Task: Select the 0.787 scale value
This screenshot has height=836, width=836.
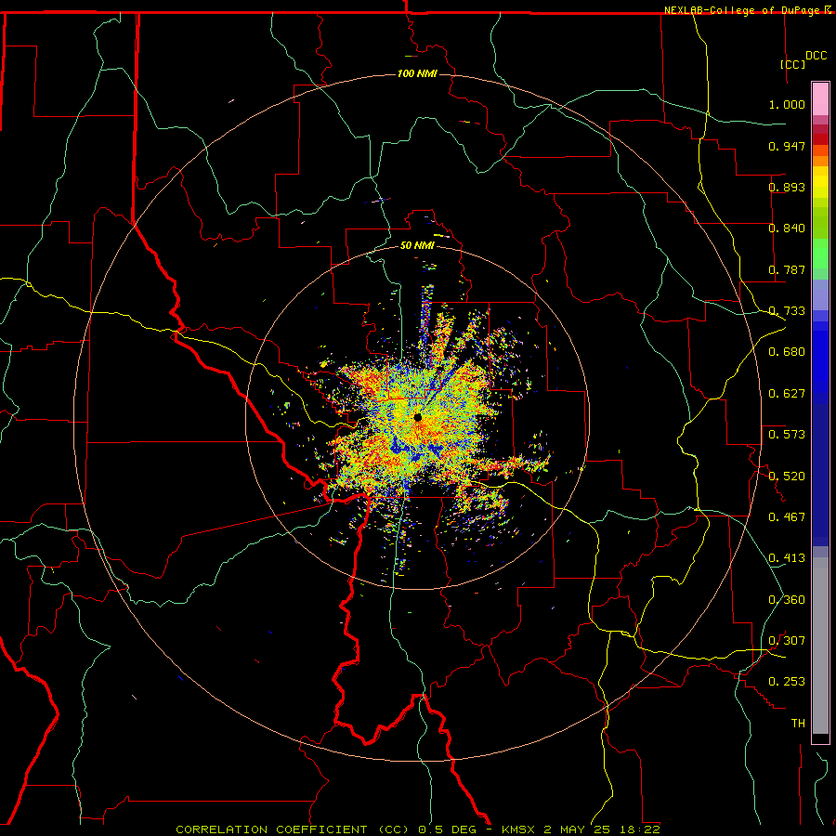Action: (787, 269)
